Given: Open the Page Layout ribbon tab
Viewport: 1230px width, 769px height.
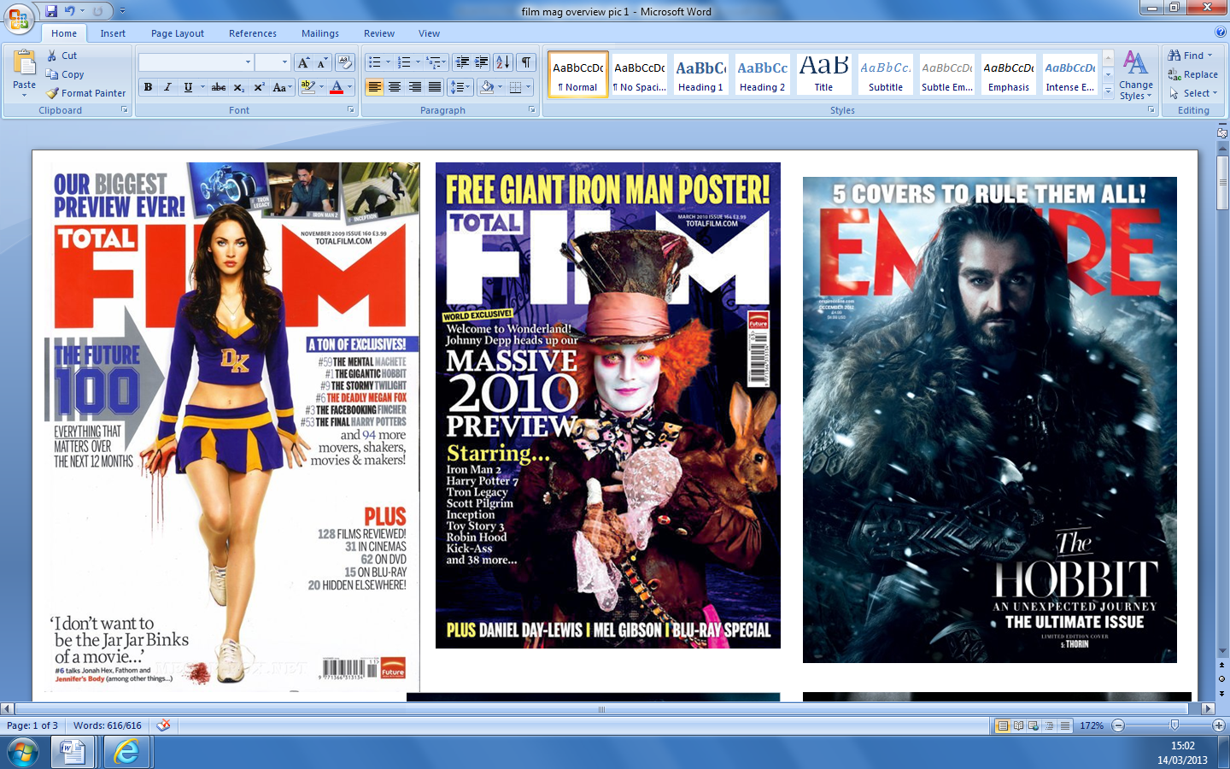Looking at the screenshot, I should 178,33.
